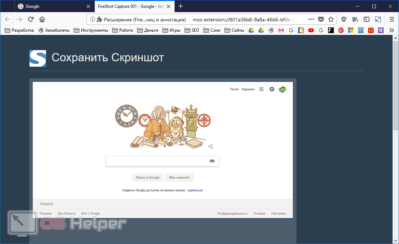Click the forward navigation arrow
This screenshot has width=399, height=244.
coord(19,19)
